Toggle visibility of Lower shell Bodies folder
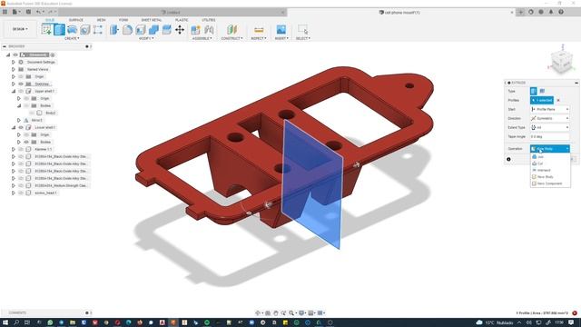 [26, 142]
